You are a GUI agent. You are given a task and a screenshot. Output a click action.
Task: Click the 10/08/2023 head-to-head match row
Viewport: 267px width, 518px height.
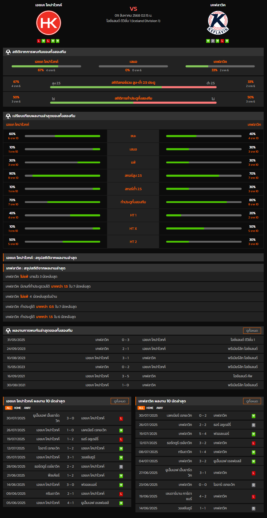(x=133, y=358)
